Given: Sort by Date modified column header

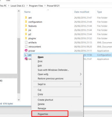Looking at the screenshot, I should (x=82, y=12).
